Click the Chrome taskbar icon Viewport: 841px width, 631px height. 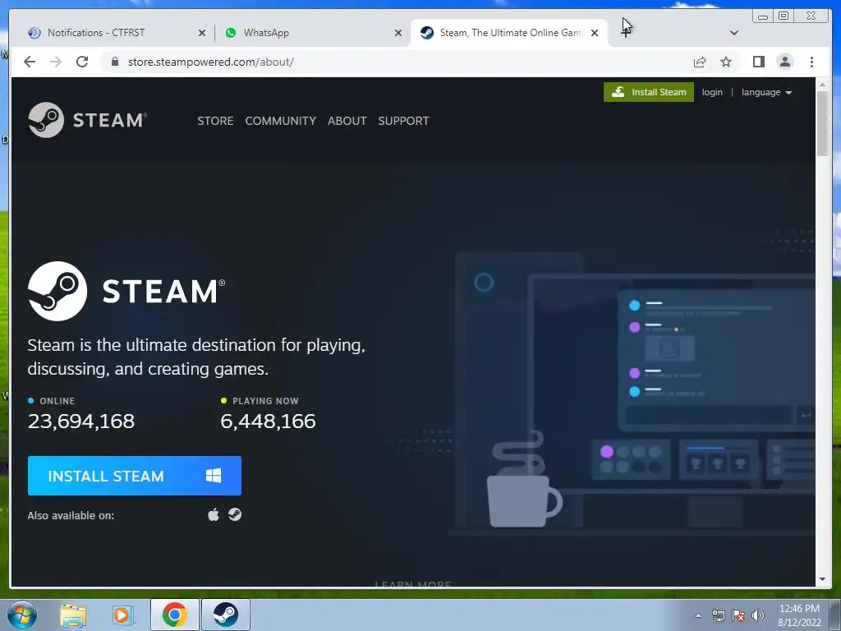coord(175,615)
